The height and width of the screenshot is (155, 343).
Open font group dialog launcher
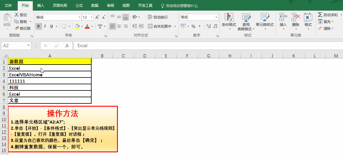click(x=106, y=36)
